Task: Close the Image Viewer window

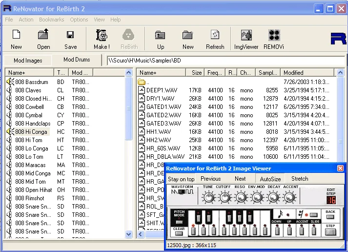Action: pos(340,168)
